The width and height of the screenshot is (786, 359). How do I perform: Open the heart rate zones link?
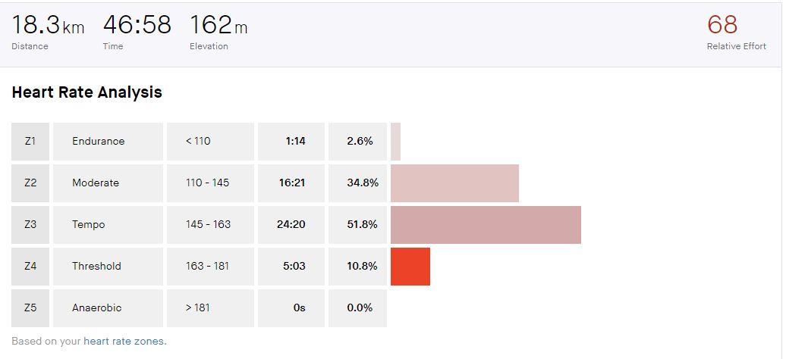[x=124, y=341]
